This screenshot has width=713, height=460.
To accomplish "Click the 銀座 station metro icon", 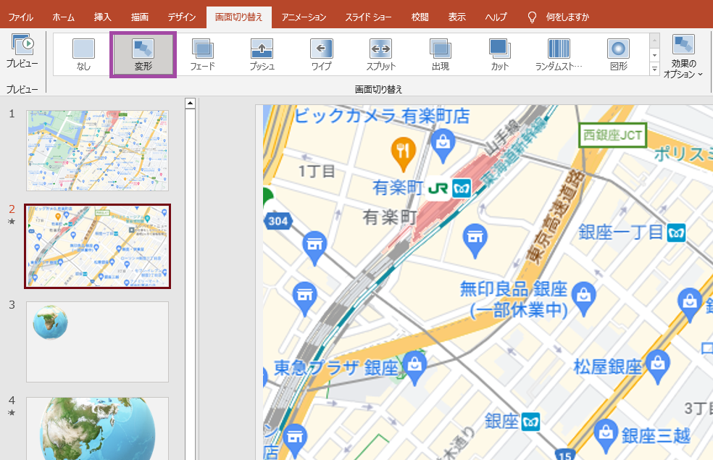I will click(530, 422).
